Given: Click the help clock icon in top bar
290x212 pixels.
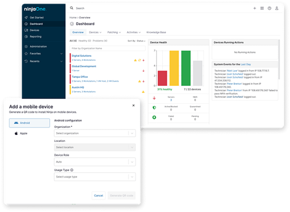Looking at the screenshot, I should tap(269, 8).
